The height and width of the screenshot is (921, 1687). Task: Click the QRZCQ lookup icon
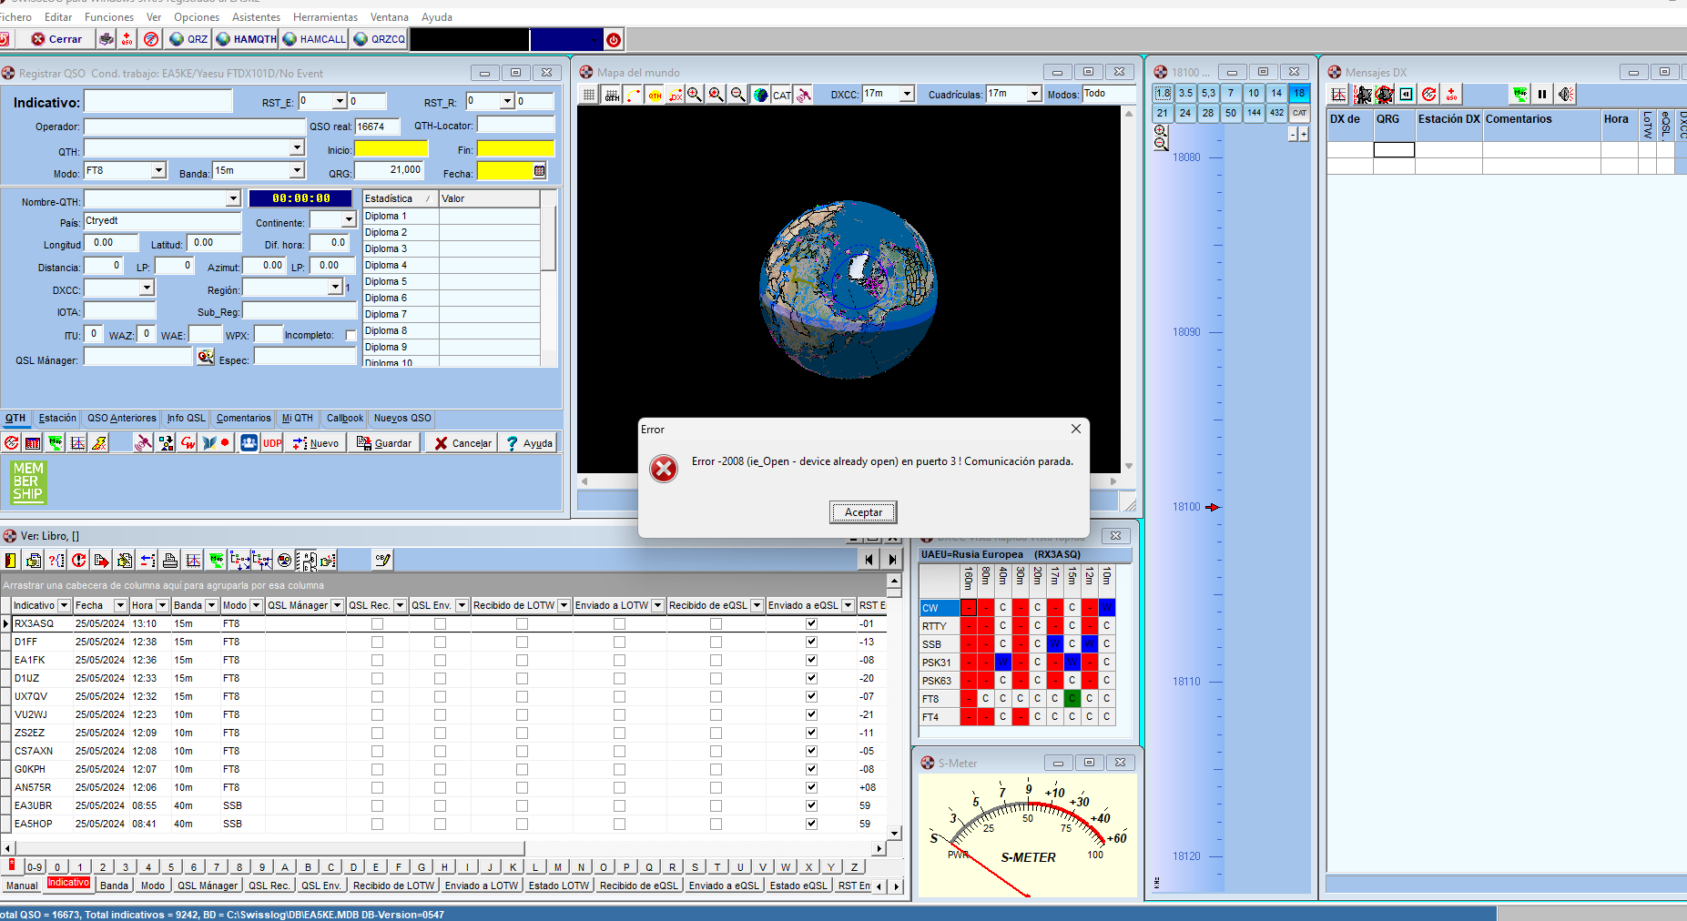tap(379, 39)
